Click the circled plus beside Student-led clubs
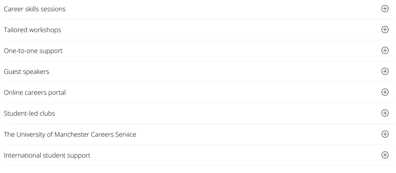 (x=385, y=113)
